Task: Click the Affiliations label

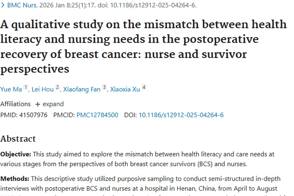Action: point(15,104)
